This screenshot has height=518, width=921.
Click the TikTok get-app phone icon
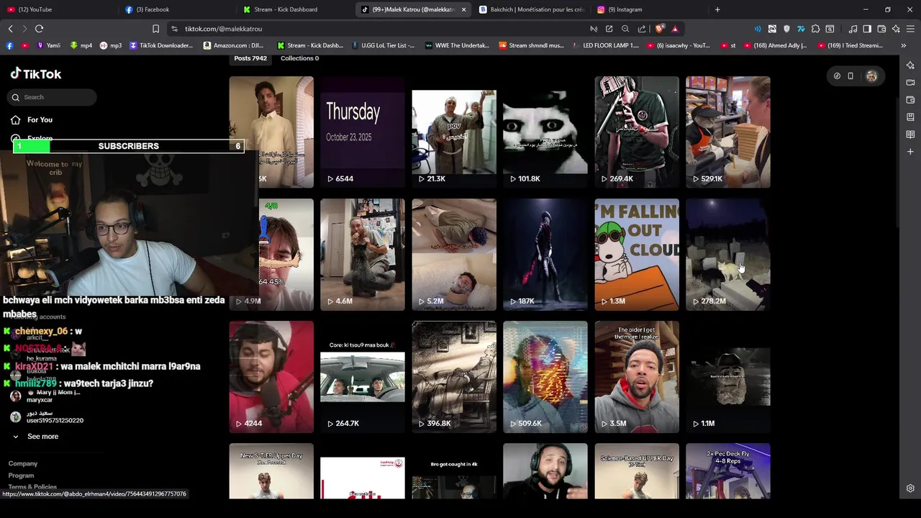[x=850, y=76]
